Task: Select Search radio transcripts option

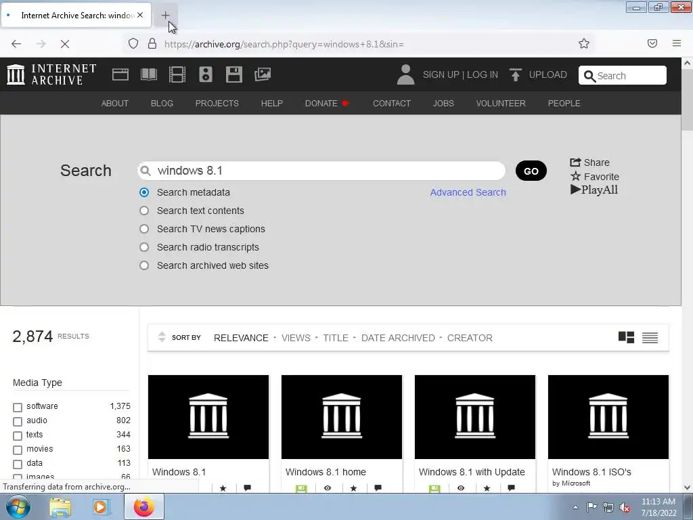Action: 144,247
